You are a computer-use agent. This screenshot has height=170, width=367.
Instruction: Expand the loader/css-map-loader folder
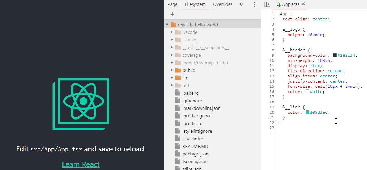172,63
